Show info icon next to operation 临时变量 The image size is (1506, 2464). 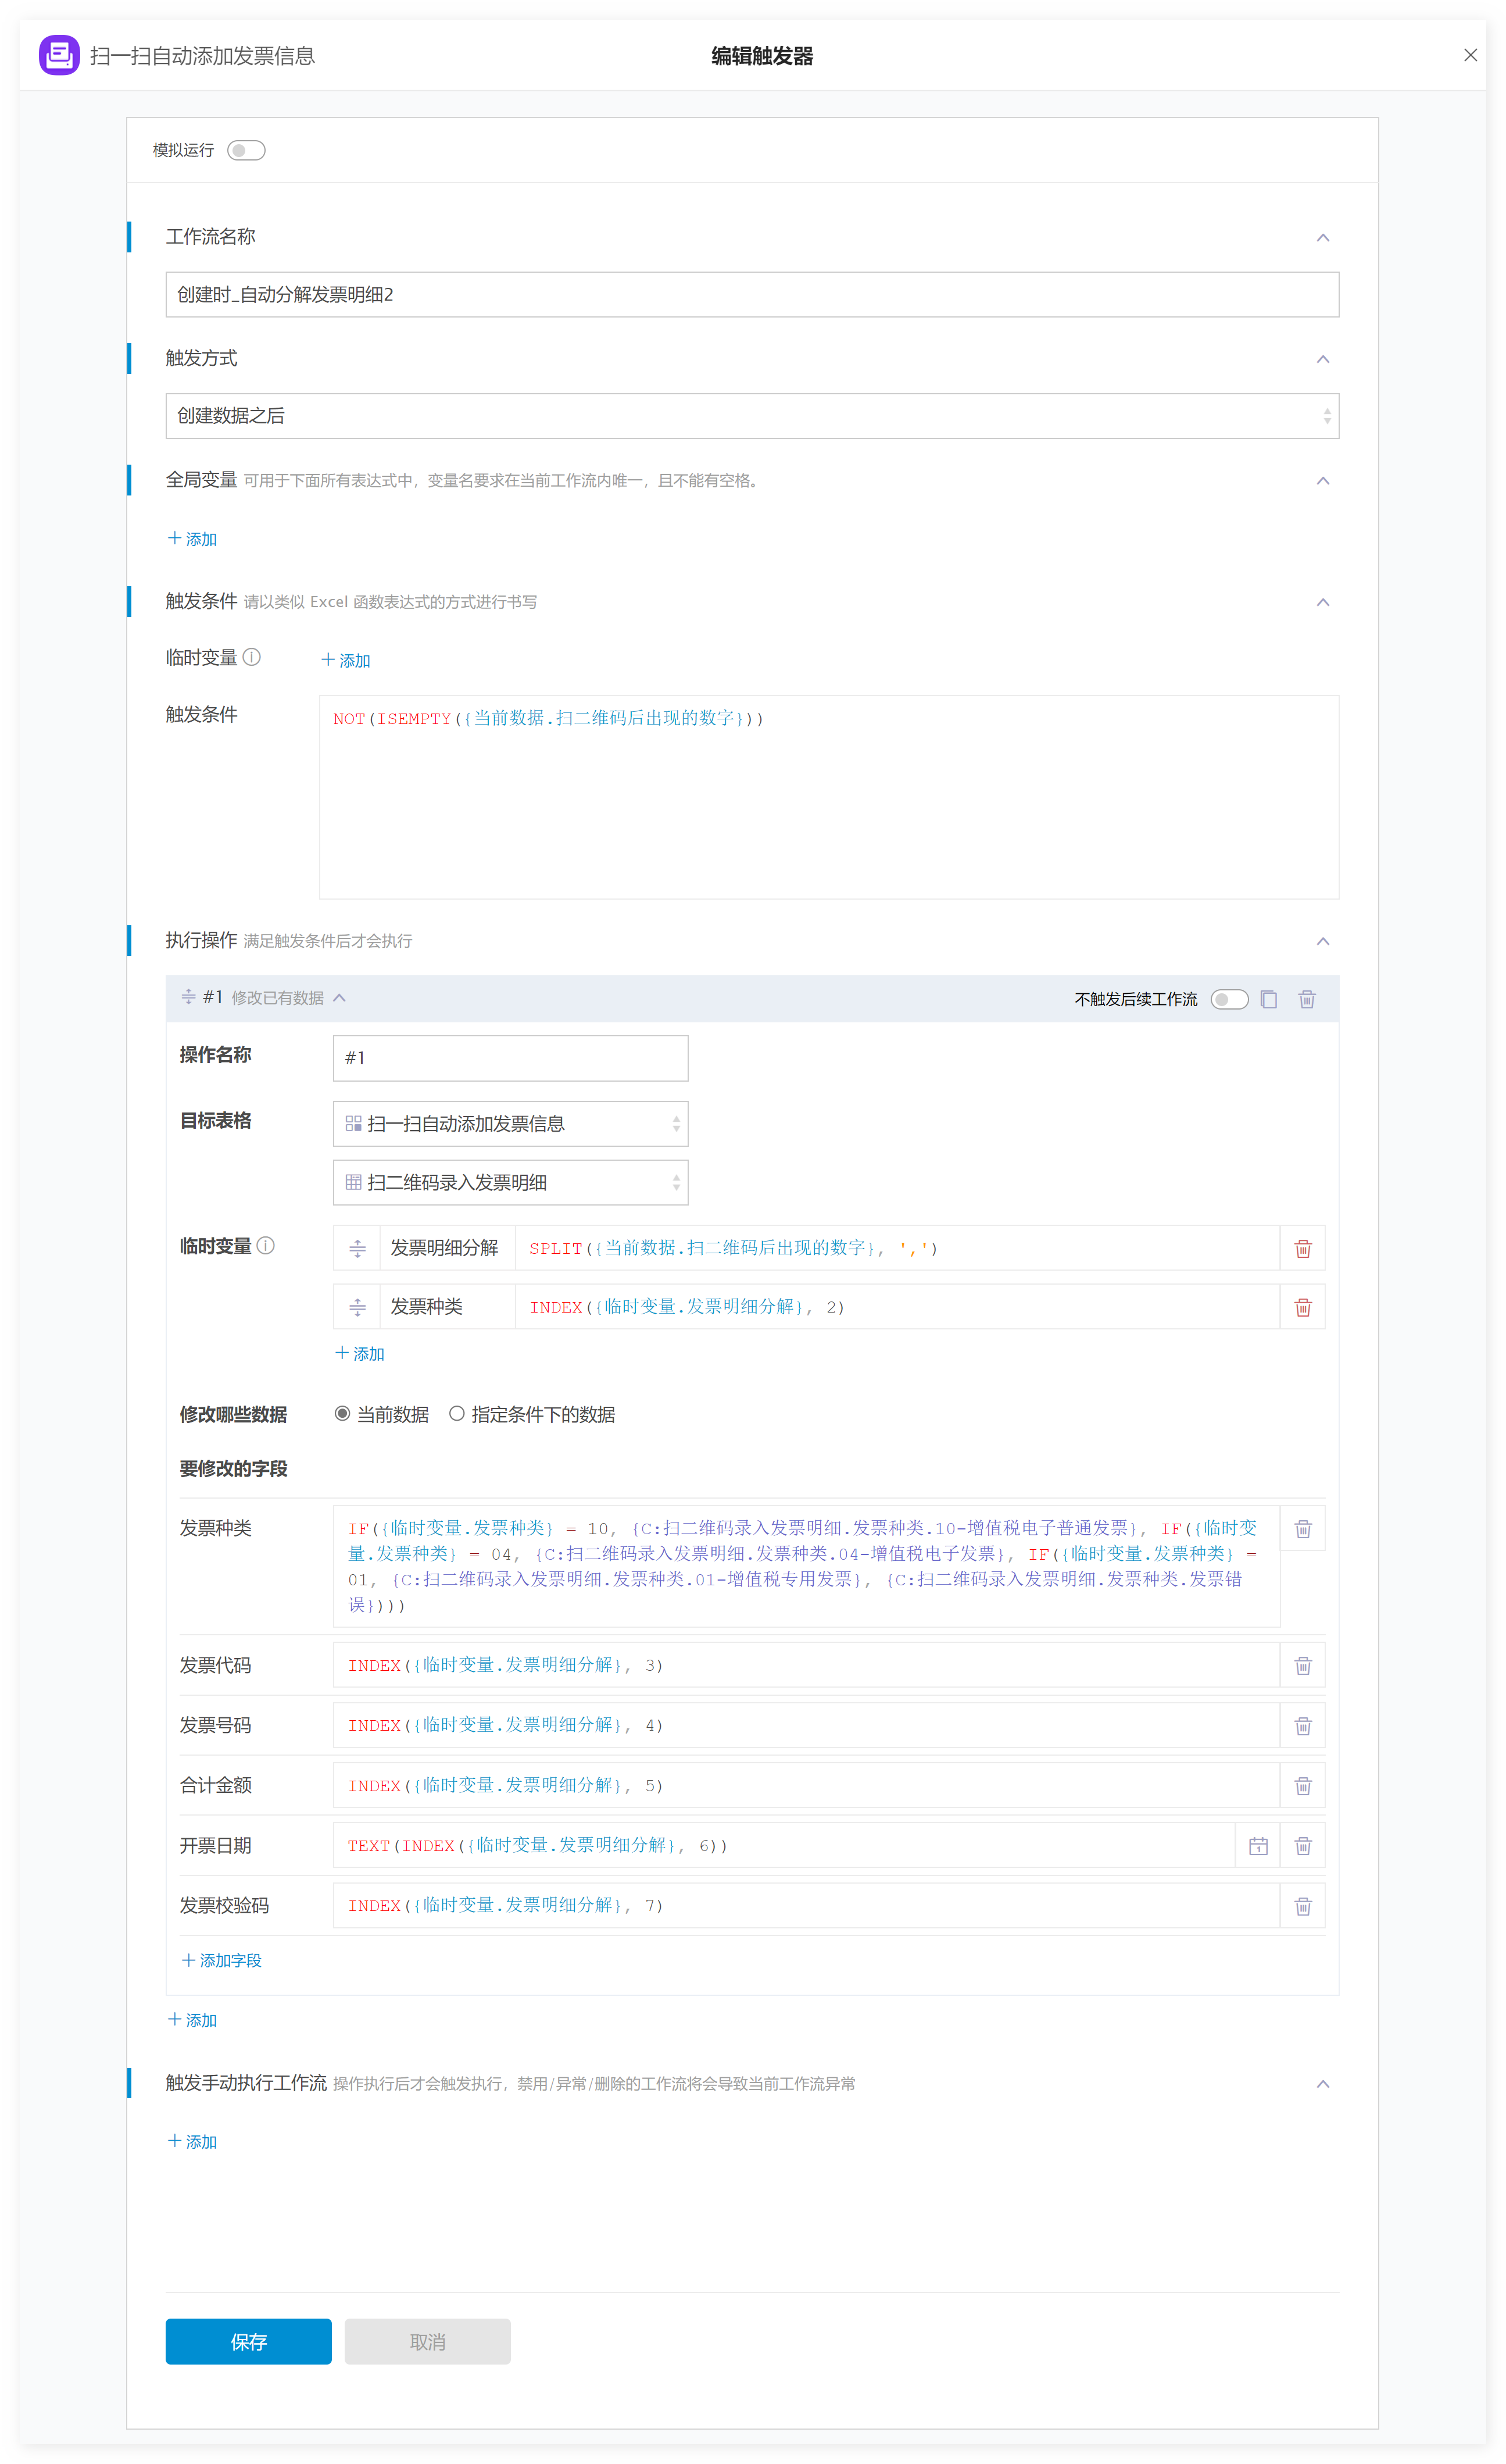(266, 1245)
